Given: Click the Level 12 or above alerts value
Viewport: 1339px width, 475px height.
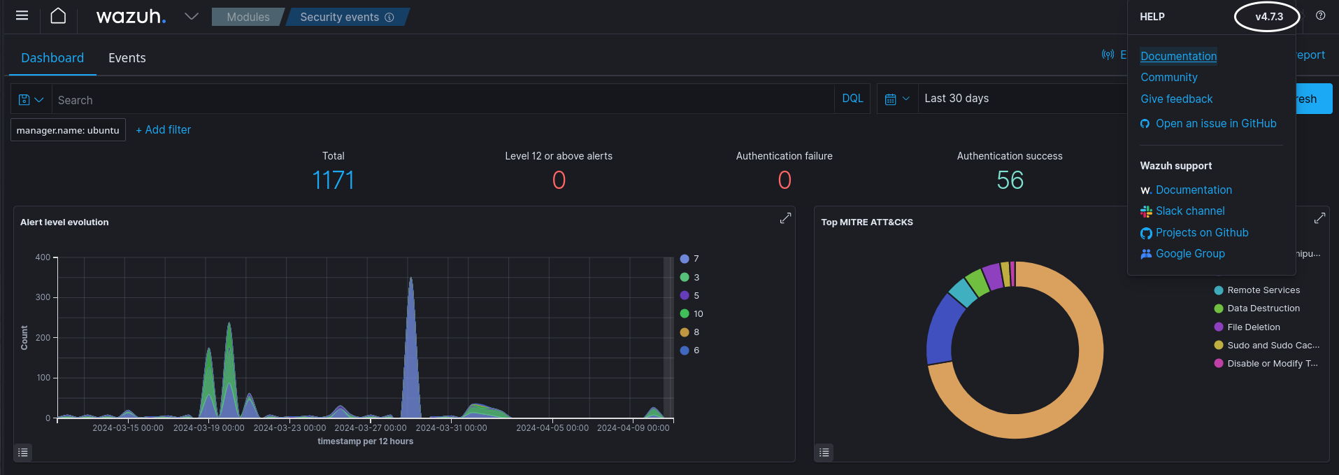Looking at the screenshot, I should coord(559,180).
